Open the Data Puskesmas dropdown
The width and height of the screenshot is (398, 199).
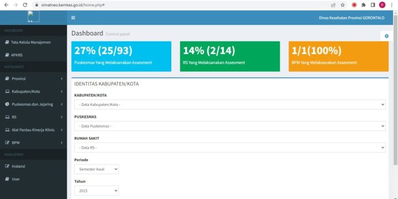point(230,126)
